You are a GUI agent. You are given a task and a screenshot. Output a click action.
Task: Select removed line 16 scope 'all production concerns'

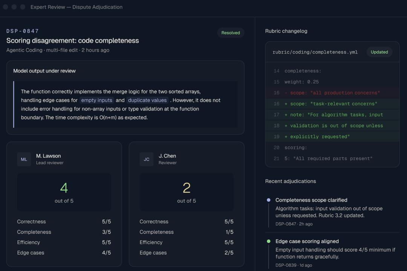(332, 93)
